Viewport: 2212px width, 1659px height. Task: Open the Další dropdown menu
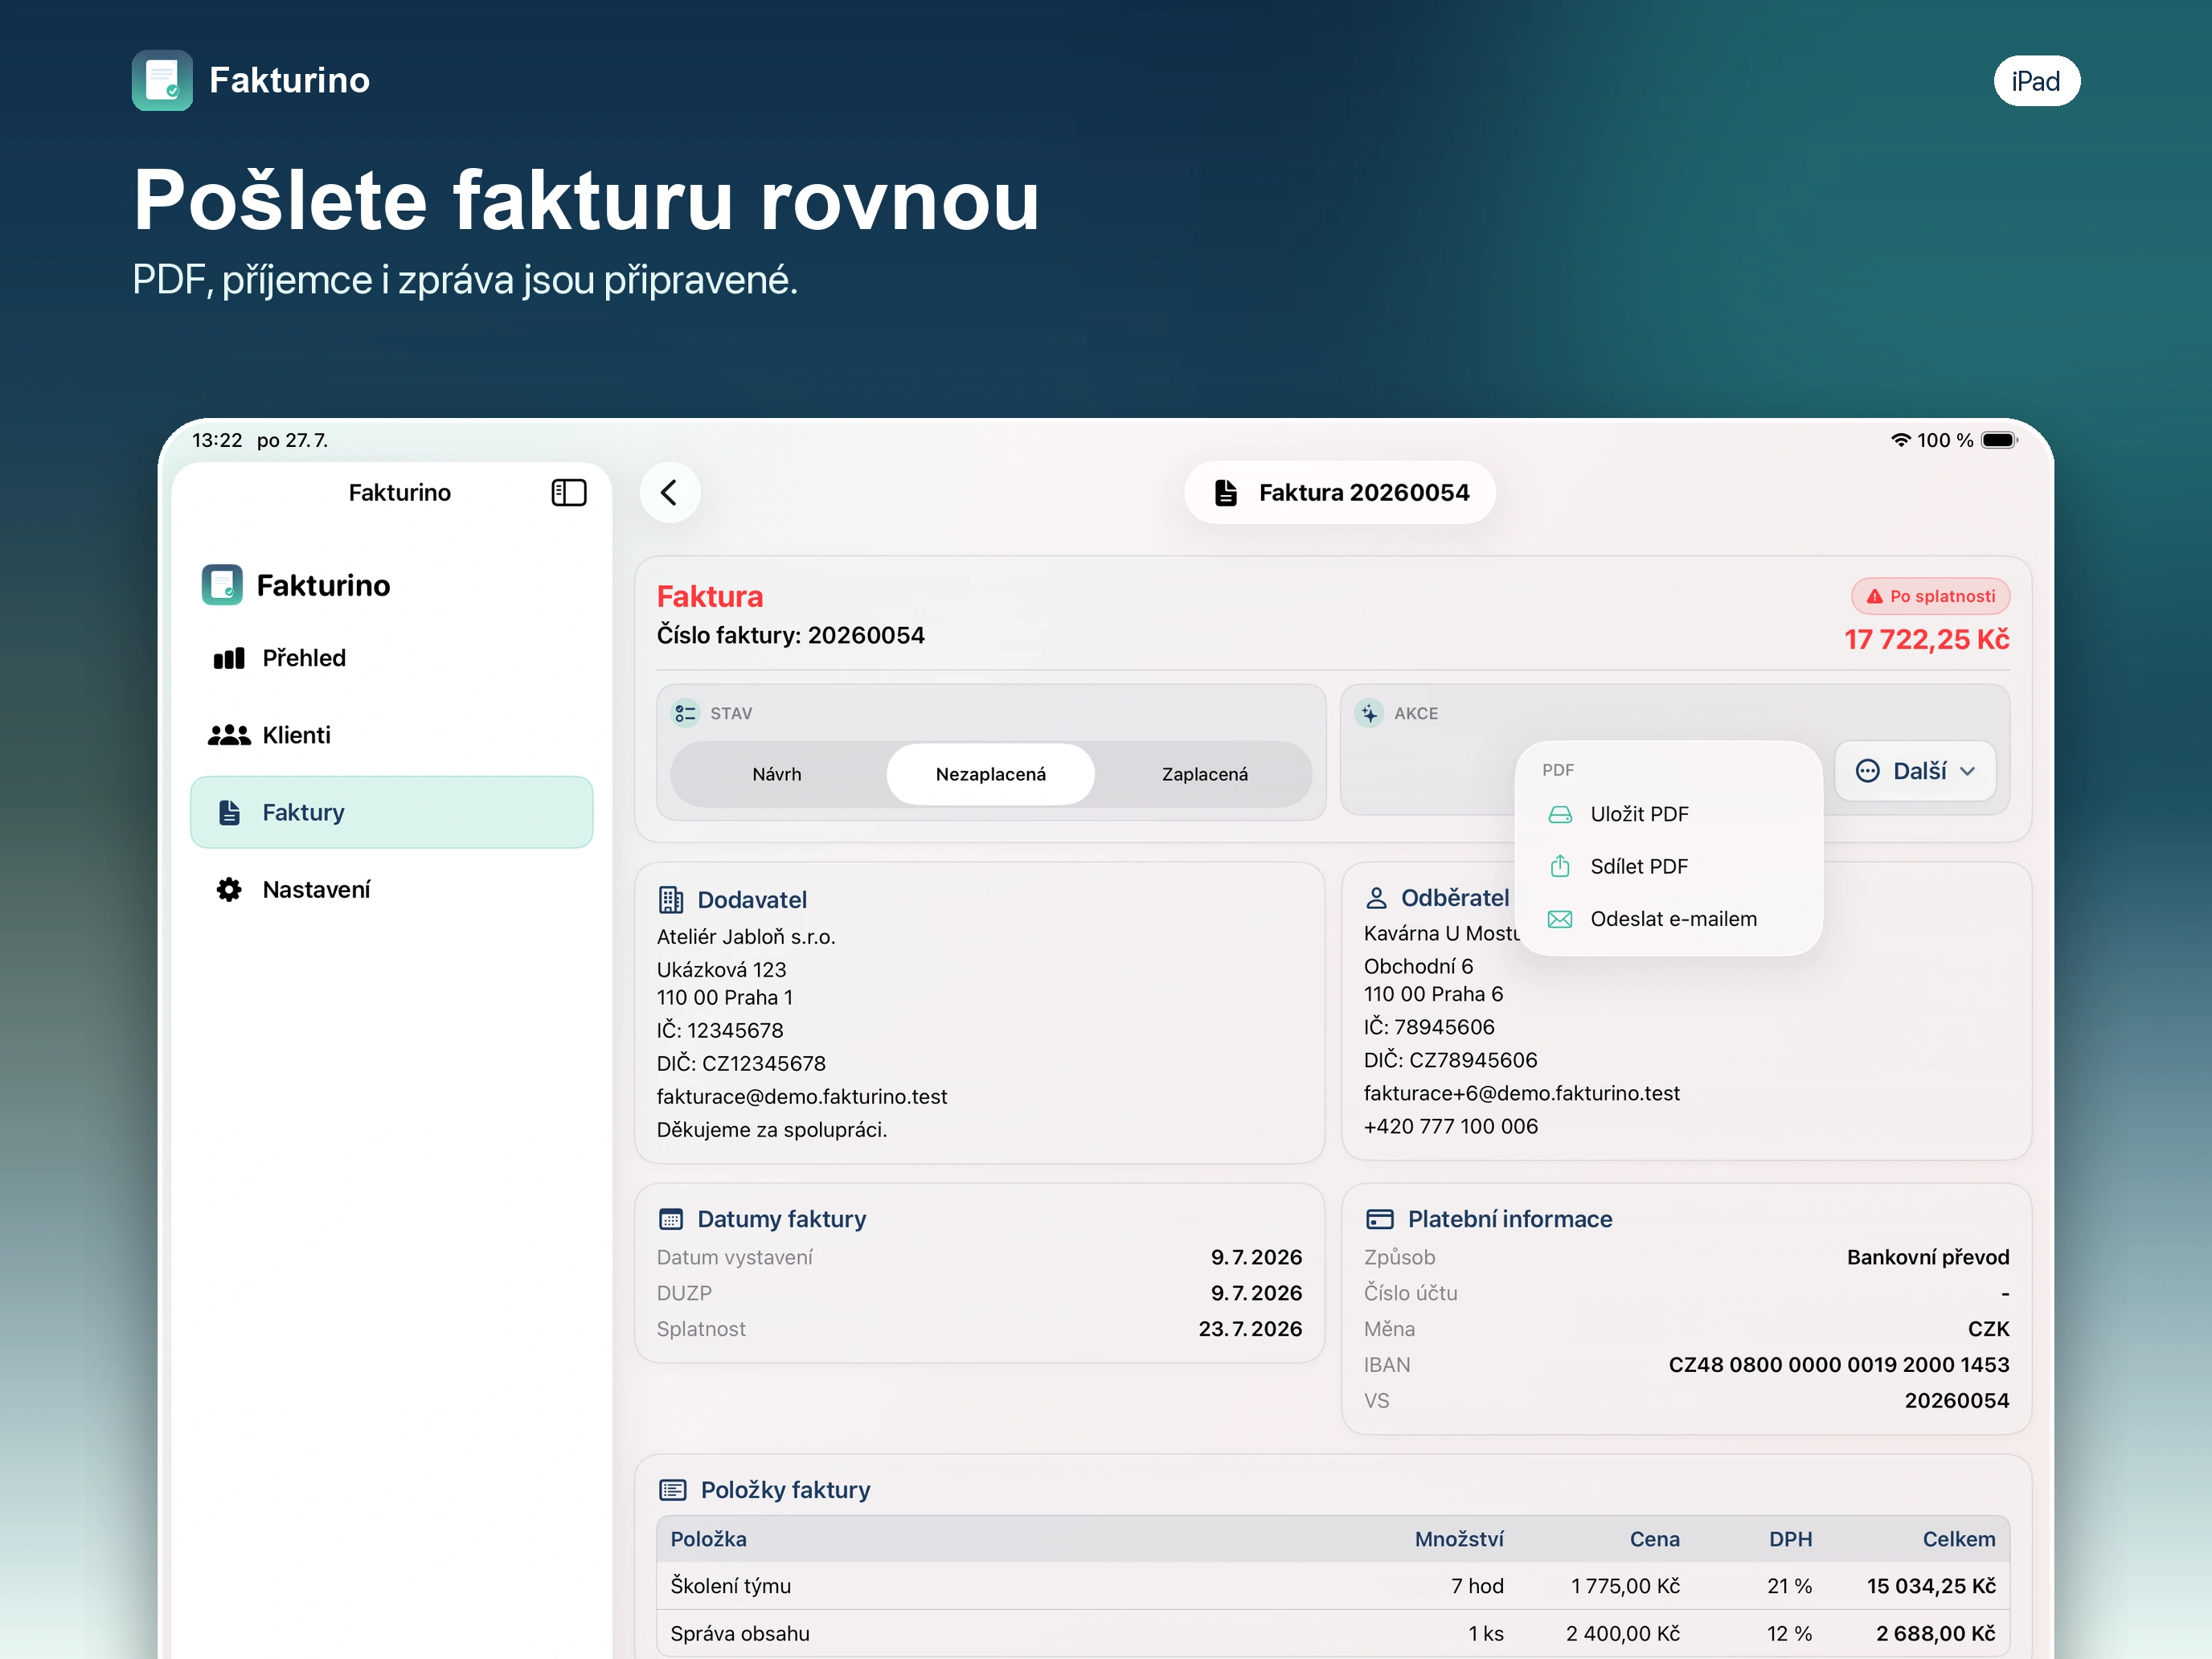(x=1915, y=770)
